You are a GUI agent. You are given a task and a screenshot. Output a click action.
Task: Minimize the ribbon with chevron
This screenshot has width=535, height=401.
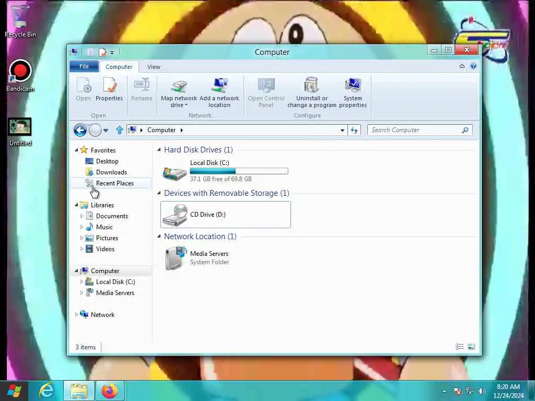pyautogui.click(x=462, y=66)
